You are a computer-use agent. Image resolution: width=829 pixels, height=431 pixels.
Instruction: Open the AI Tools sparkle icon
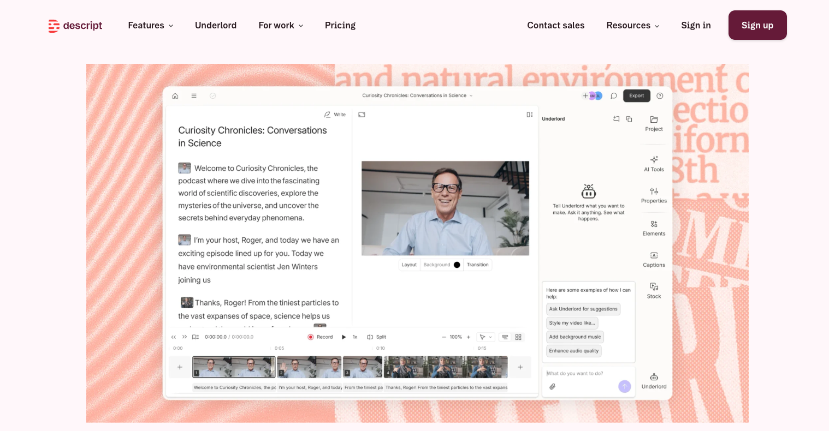[x=654, y=159]
